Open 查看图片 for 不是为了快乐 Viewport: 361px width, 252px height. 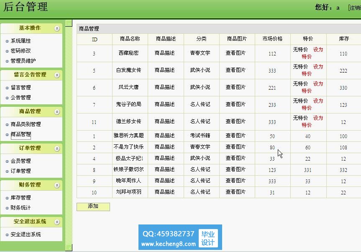(x=236, y=147)
